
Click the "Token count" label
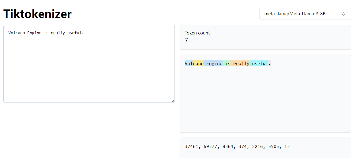197,33
